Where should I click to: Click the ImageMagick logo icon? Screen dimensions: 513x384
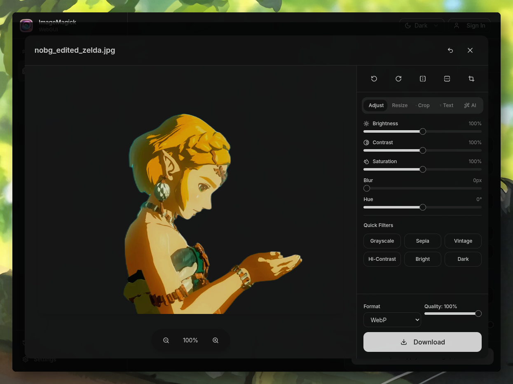tap(26, 26)
